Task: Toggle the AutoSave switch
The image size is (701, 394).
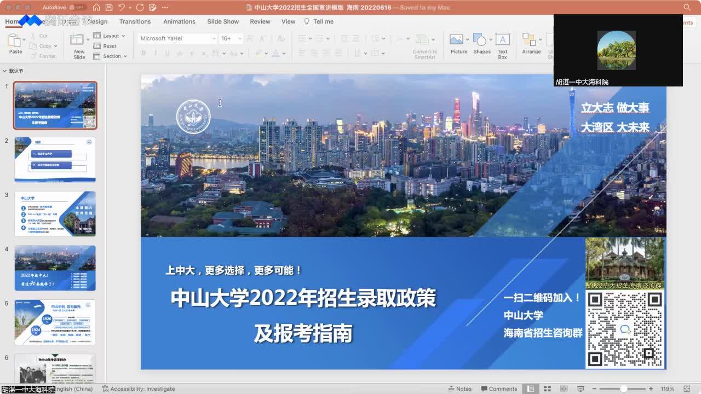Action: [x=78, y=8]
